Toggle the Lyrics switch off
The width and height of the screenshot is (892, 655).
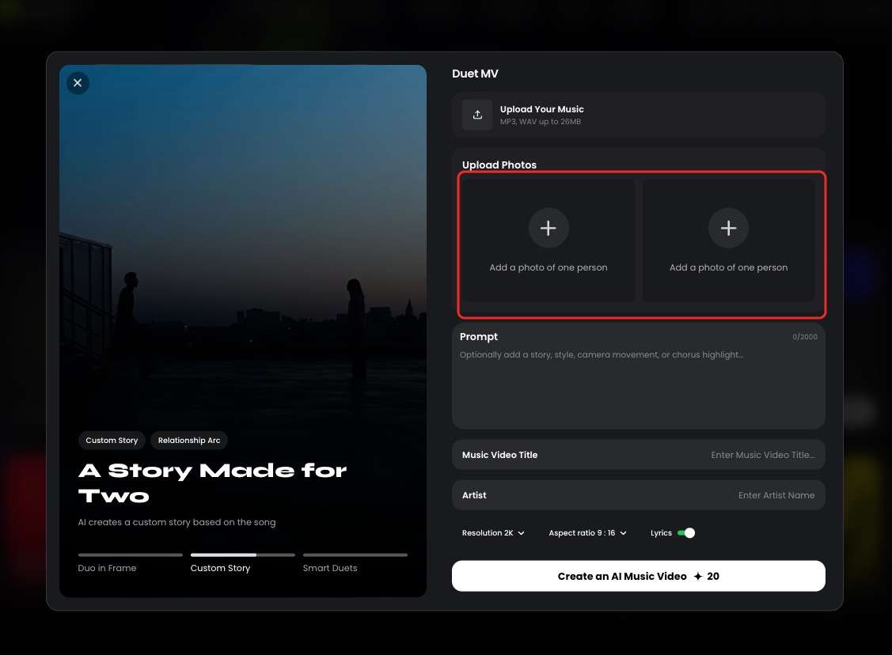point(686,532)
